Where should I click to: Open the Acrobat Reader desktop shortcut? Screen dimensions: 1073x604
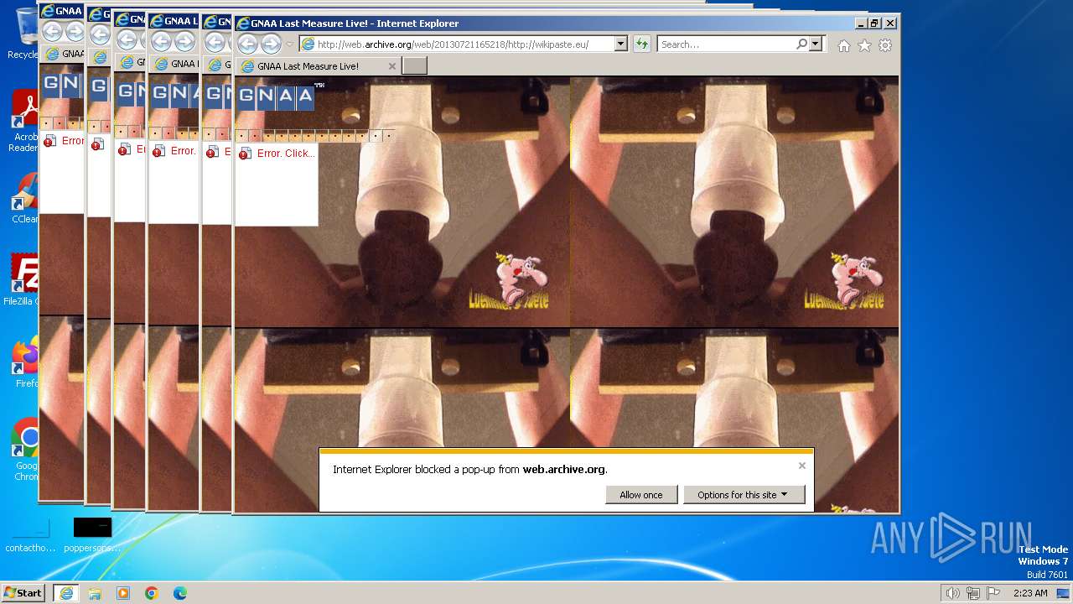(23, 122)
